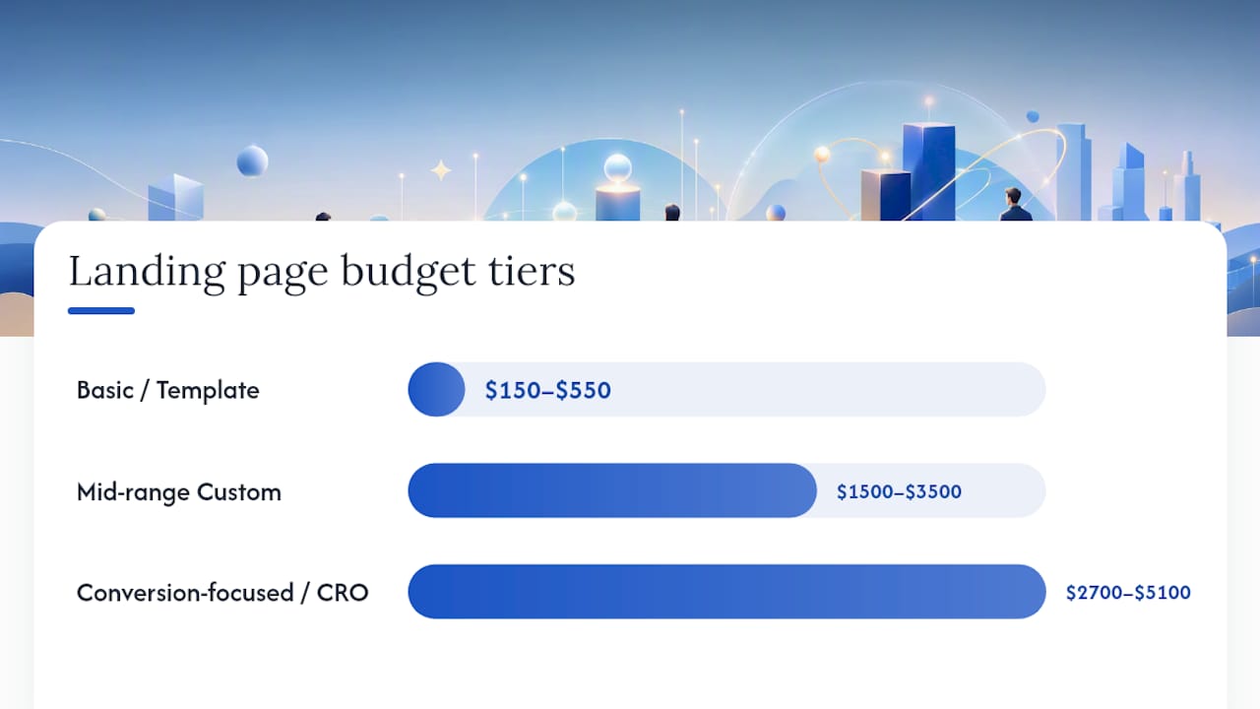Select the "Mid-range Custom" label

(x=179, y=492)
